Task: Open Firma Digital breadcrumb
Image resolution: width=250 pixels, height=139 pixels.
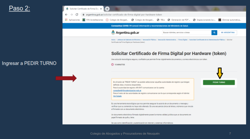Action: (183, 40)
